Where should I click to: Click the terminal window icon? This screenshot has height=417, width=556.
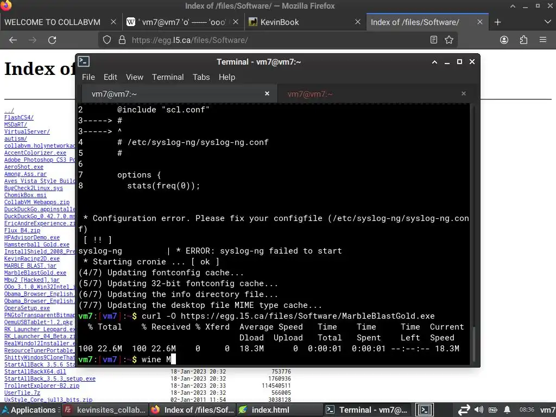coord(84,61)
